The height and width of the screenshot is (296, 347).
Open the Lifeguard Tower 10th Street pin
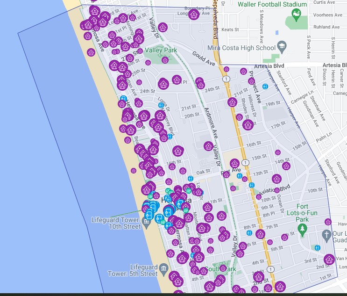146,222
